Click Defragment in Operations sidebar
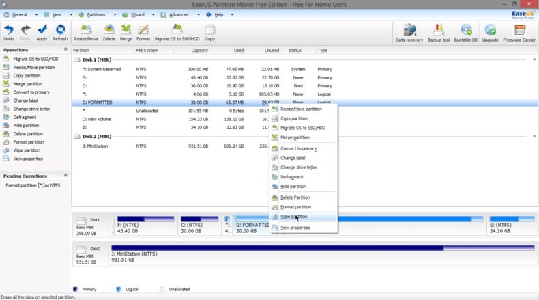Screen dimensions: 539x300 25,117
